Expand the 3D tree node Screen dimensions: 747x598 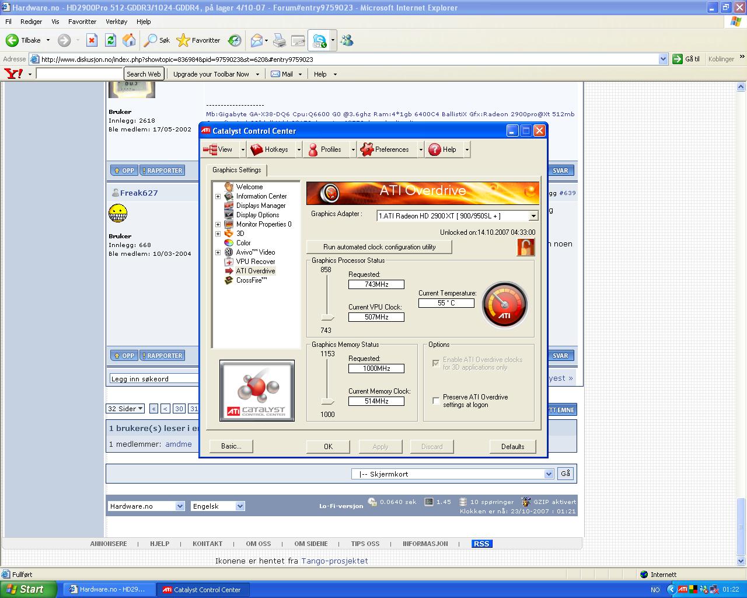coord(218,234)
